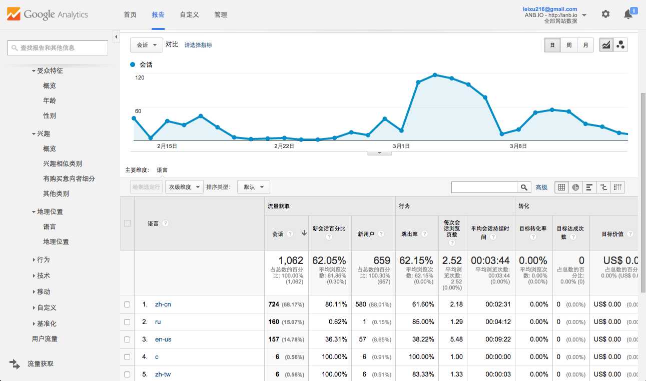Viewport: 646px width, 381px height.
Task: Click help icon next to 跳出率 column
Action: point(425,233)
